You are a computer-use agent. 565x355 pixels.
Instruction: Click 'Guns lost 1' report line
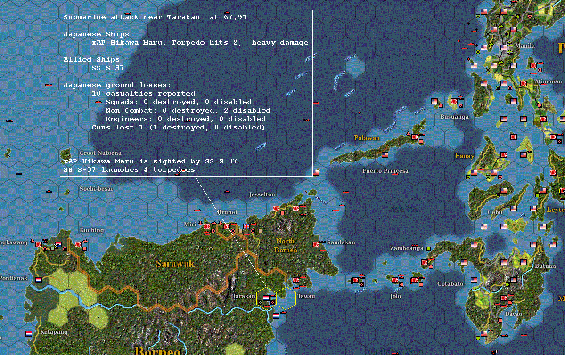tap(178, 127)
